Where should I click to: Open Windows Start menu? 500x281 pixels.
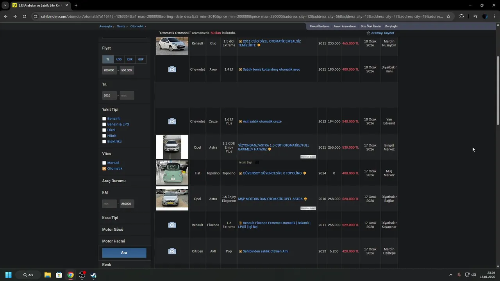click(x=8, y=275)
